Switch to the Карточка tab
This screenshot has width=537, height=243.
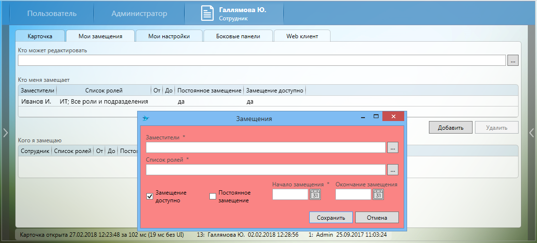[40, 36]
